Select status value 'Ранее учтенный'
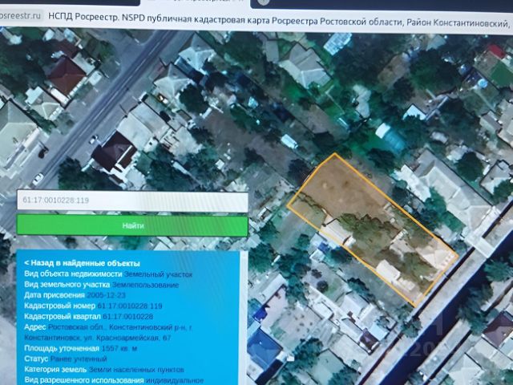This screenshot has height=385, width=513. coord(79,359)
